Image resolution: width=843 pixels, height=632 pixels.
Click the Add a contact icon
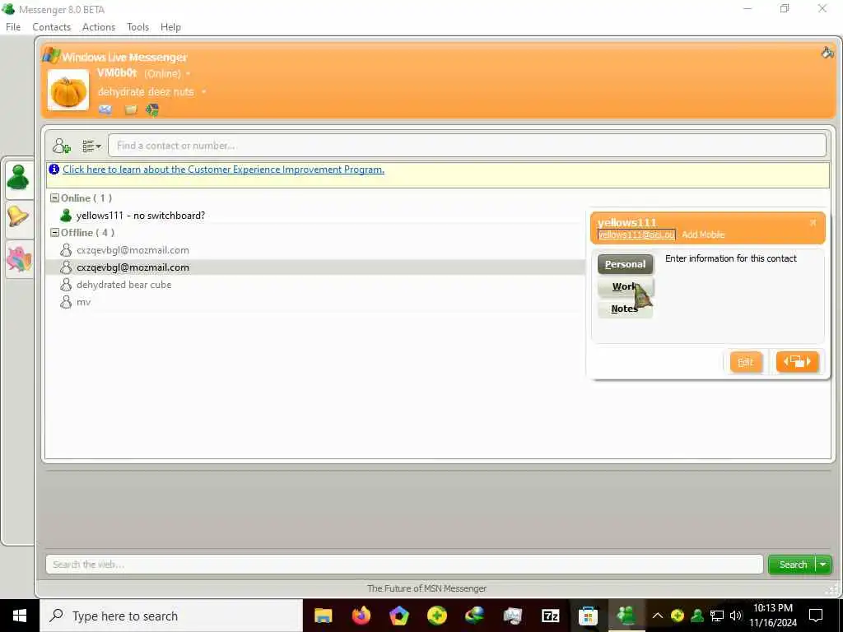click(x=61, y=146)
